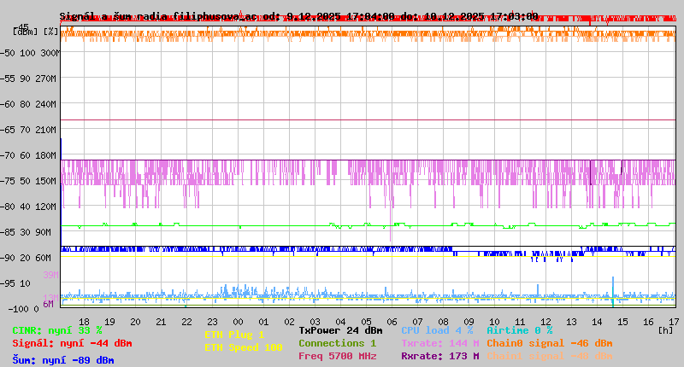Click hour label '13' on time axis

point(571,322)
